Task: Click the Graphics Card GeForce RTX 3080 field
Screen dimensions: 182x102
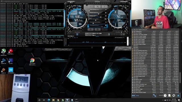Action: 97,33
